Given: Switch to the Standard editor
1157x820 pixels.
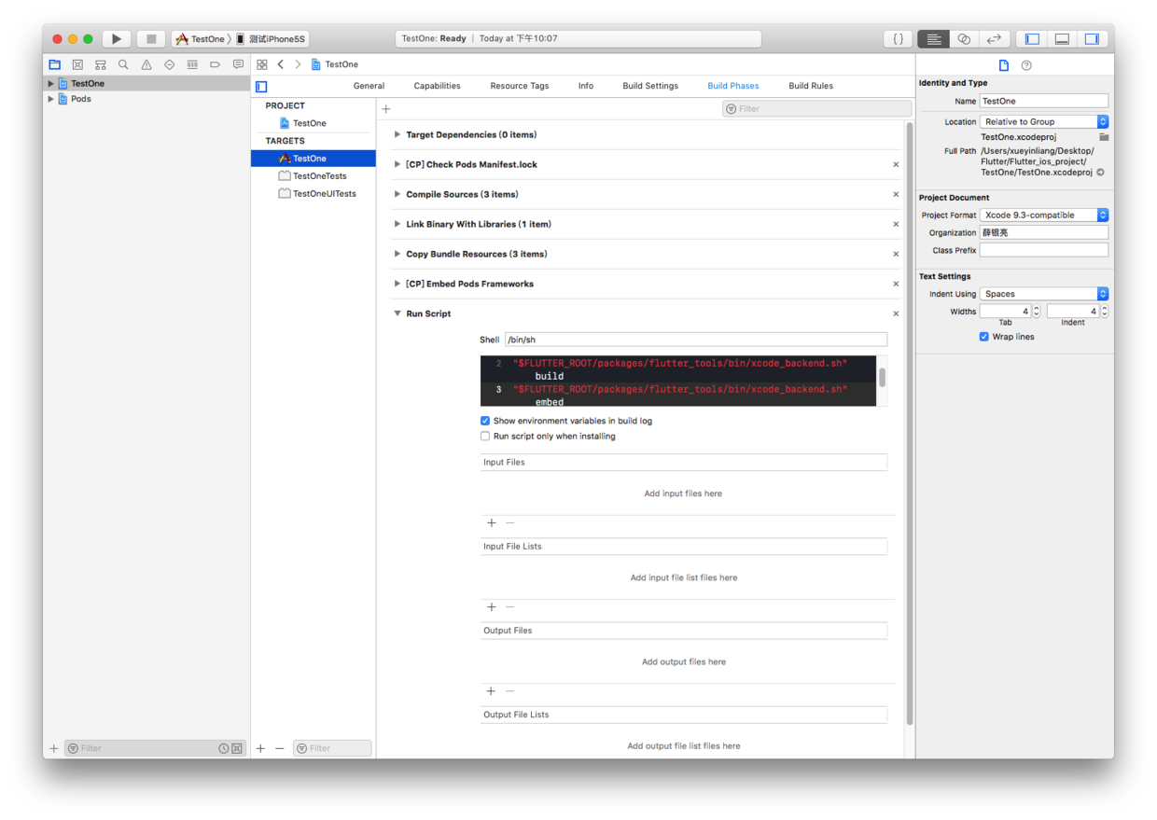Looking at the screenshot, I should pos(933,39).
